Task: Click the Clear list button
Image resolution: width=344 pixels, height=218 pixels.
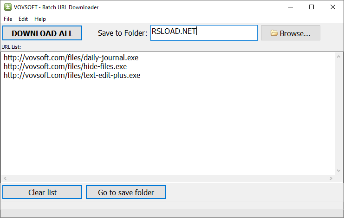Action: pyautogui.click(x=42, y=192)
